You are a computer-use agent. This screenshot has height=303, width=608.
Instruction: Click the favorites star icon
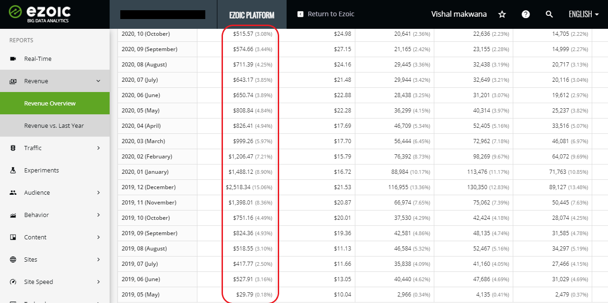pyautogui.click(x=502, y=14)
